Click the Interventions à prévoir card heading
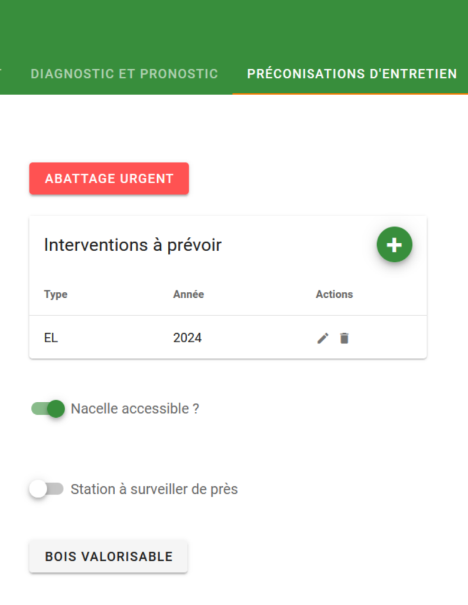468x605 pixels. coord(133,245)
